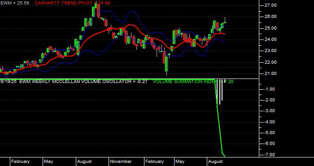Screen dimensions: 314x166
Task: Click the -5.00 oscillator axis label
Action: click(x=270, y=133)
